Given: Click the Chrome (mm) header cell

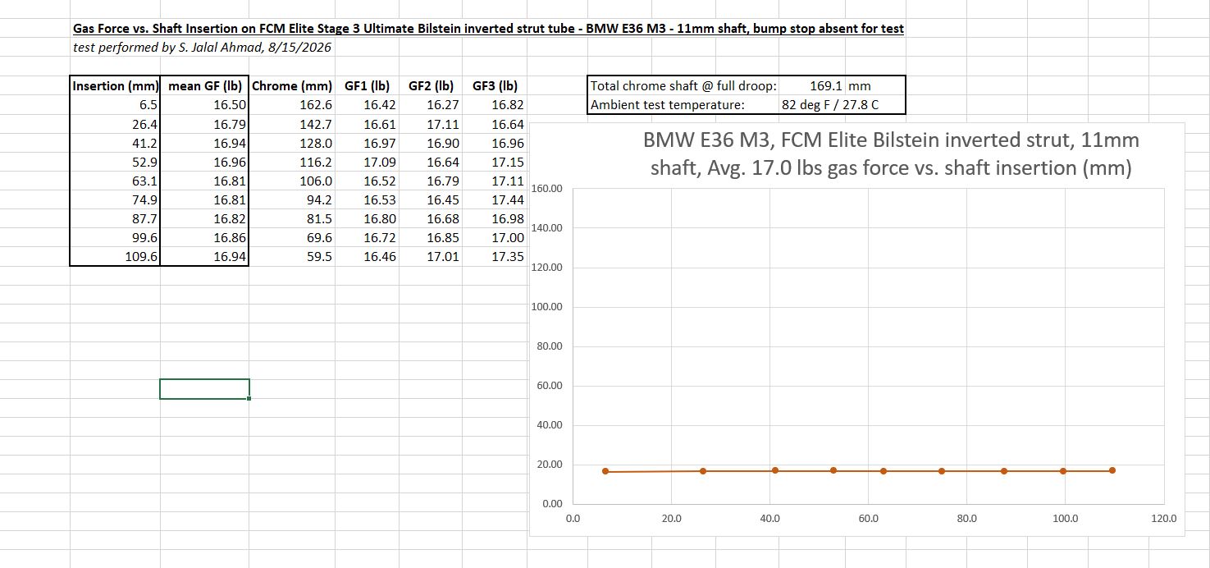Looking at the screenshot, I should (292, 85).
